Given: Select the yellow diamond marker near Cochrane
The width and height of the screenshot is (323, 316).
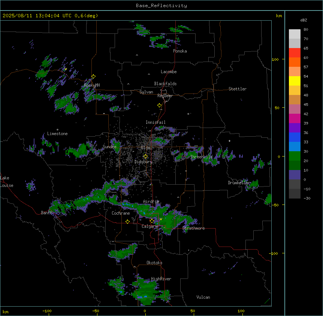Looking at the screenshot, I should 127,221.
